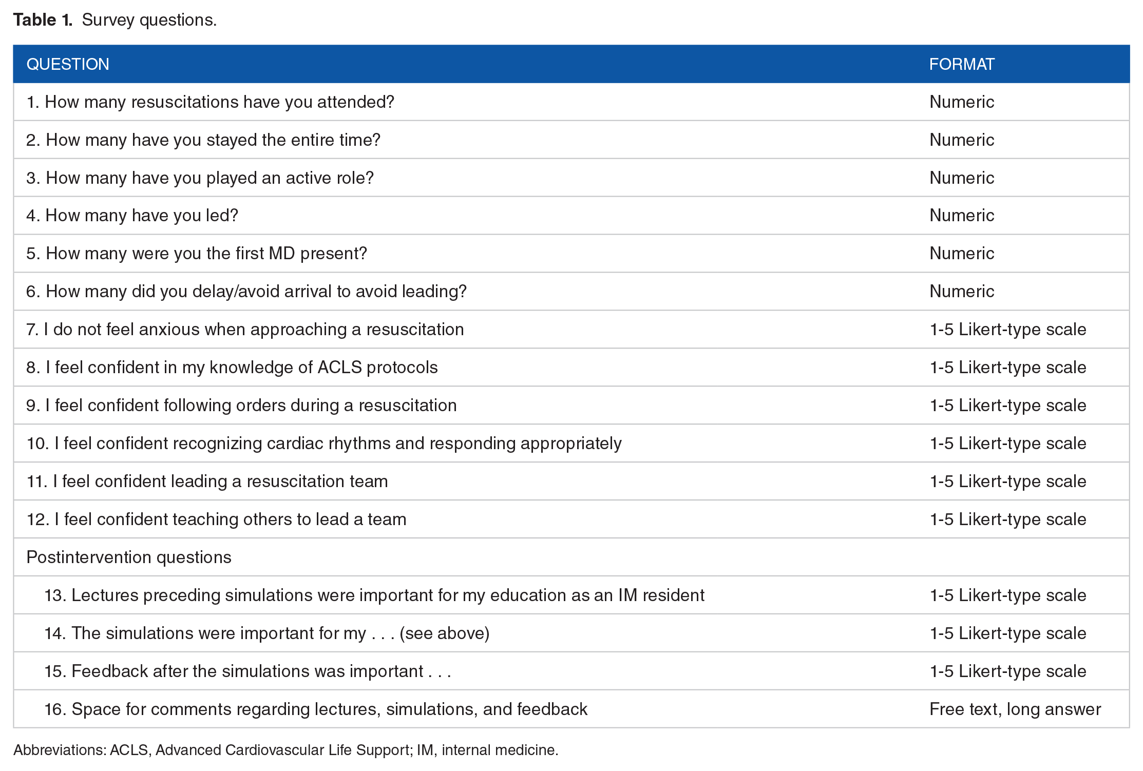
Task: Select question 13 lectures preceding simulations
Action: coord(374,595)
